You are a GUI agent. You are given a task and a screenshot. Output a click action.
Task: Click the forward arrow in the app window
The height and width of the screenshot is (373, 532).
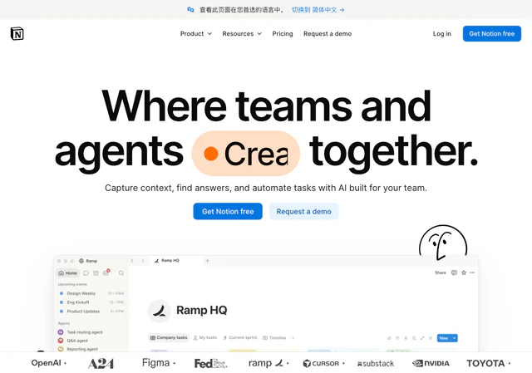click(x=143, y=260)
